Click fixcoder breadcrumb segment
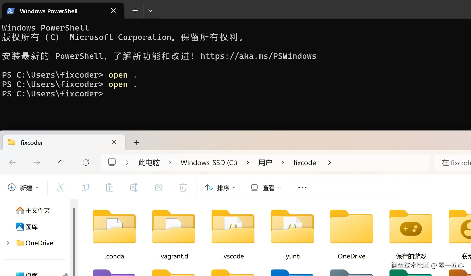The image size is (471, 276). pos(306,163)
